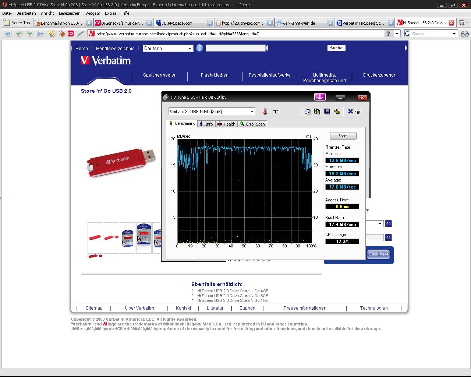471x377 pixels.
Task: Click the HD Tune thermometer temperature icon
Action: click(x=265, y=112)
